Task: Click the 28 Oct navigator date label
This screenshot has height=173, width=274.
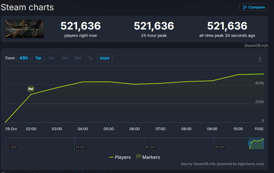Action: 219,147
